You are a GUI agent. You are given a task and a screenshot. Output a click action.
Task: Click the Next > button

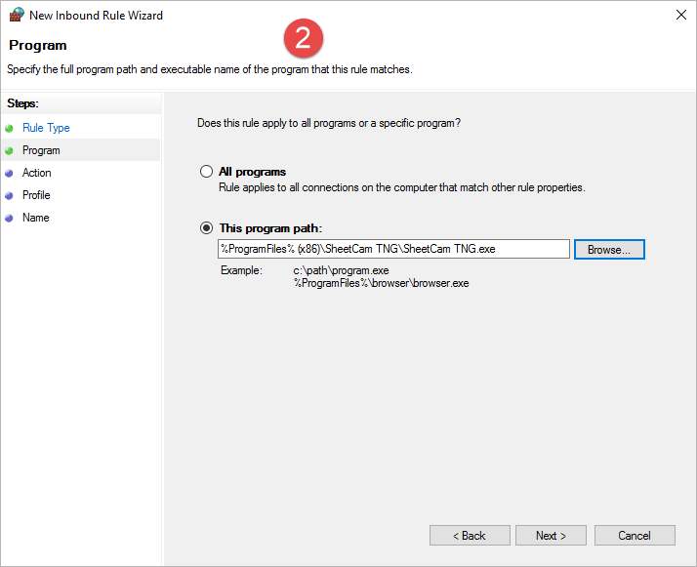(552, 536)
